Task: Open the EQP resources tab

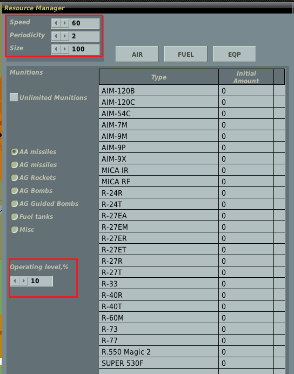Action: [235, 54]
